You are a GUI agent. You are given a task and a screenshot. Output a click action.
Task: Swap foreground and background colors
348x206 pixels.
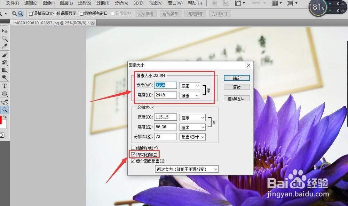[x=5, y=117]
